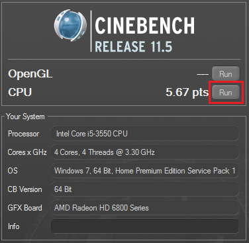Click the Info label
This screenshot has width=249, height=243.
(x=14, y=226)
